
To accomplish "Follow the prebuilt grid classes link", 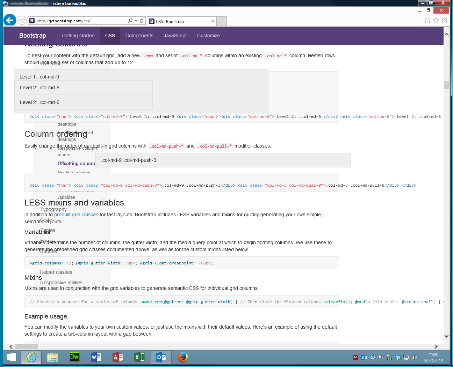I will (76, 215).
